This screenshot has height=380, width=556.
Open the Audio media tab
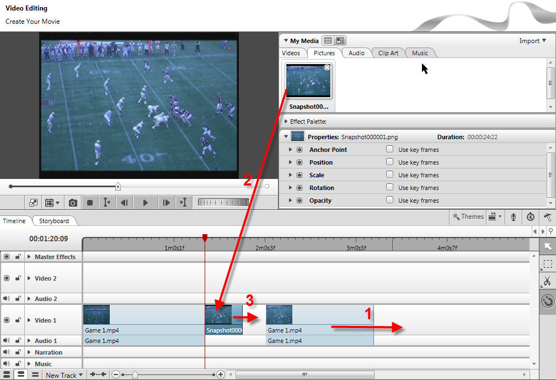pyautogui.click(x=356, y=53)
